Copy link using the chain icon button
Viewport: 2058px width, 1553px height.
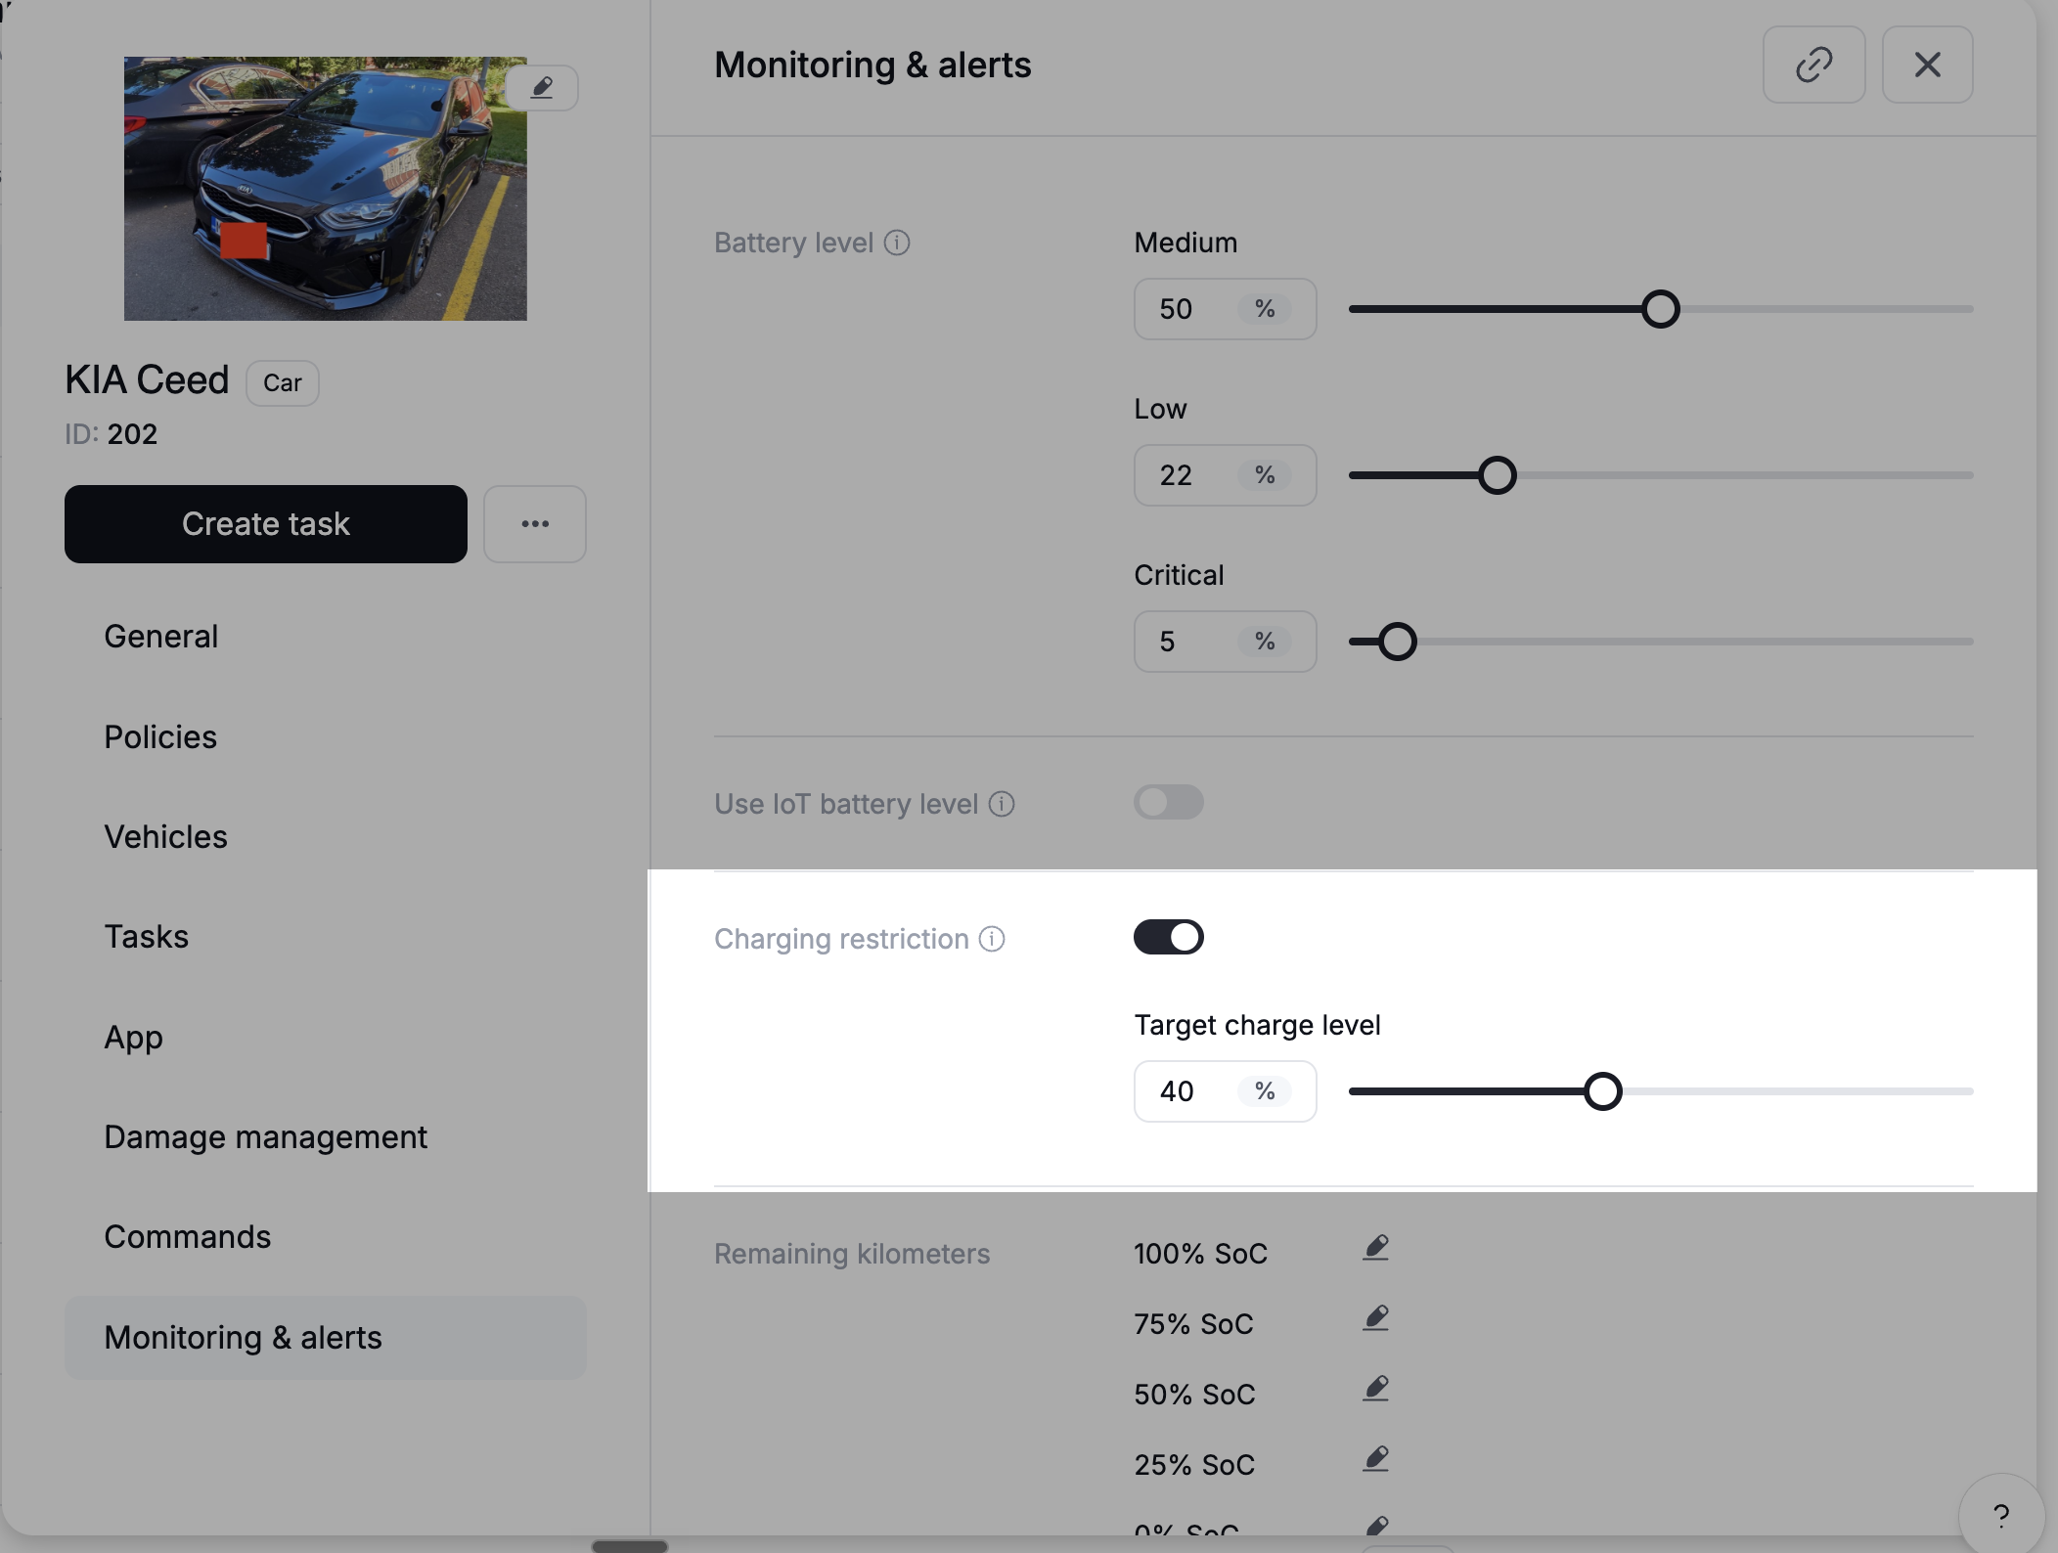1813,65
